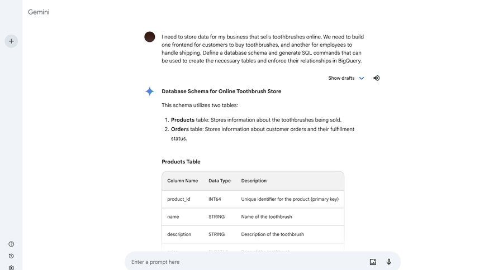Click the 'Data Type' table header

[220, 181]
